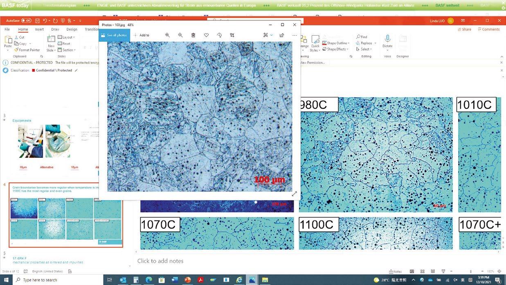Screen dimensions: 506x285
Task: Save the presentation via the floppy disk icon
Action: coord(37,20)
